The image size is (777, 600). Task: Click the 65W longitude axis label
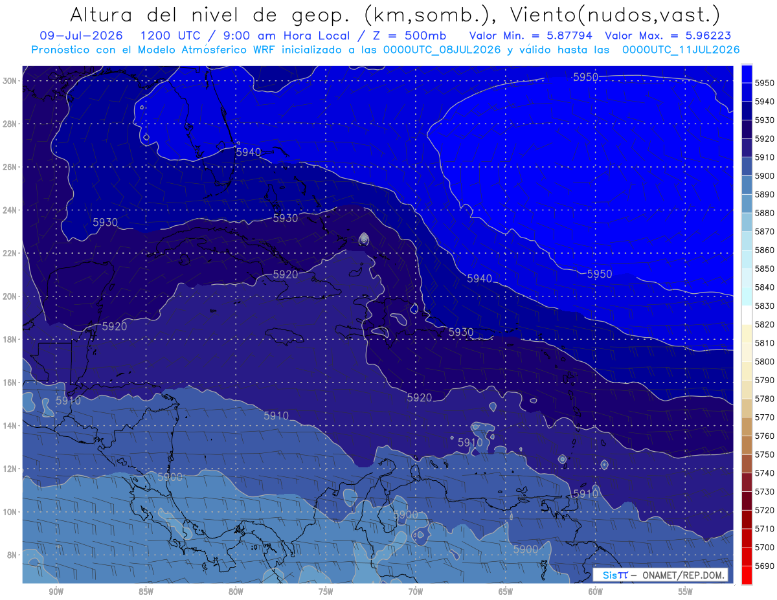(x=506, y=592)
